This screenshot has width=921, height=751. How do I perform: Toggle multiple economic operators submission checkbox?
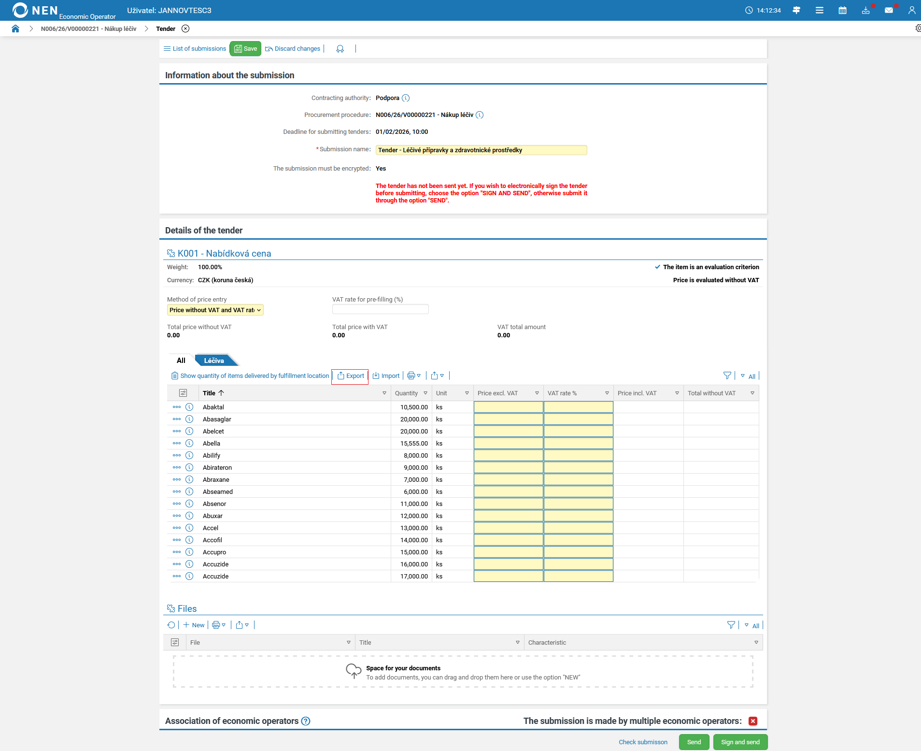[752, 721]
